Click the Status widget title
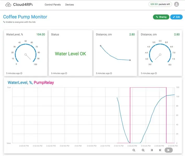 click(x=55, y=35)
